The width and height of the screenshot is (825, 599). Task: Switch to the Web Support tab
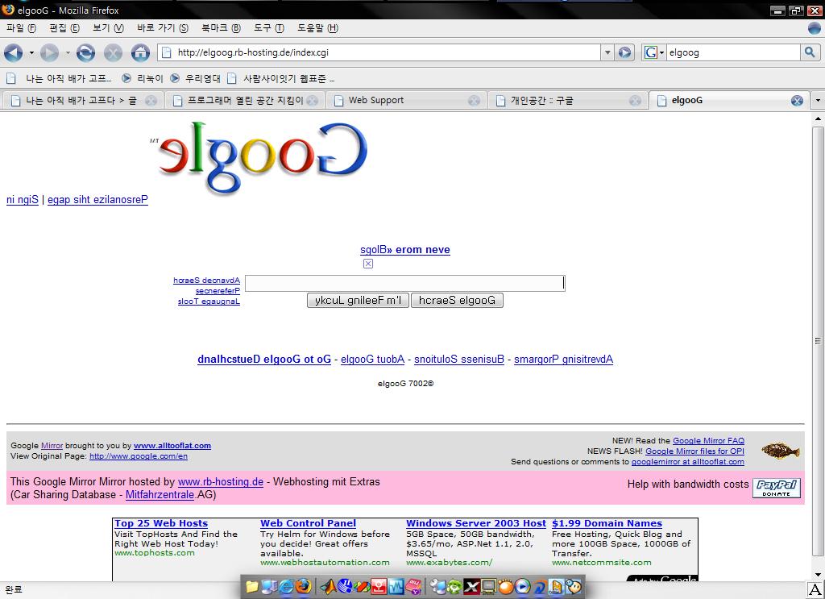(407, 100)
